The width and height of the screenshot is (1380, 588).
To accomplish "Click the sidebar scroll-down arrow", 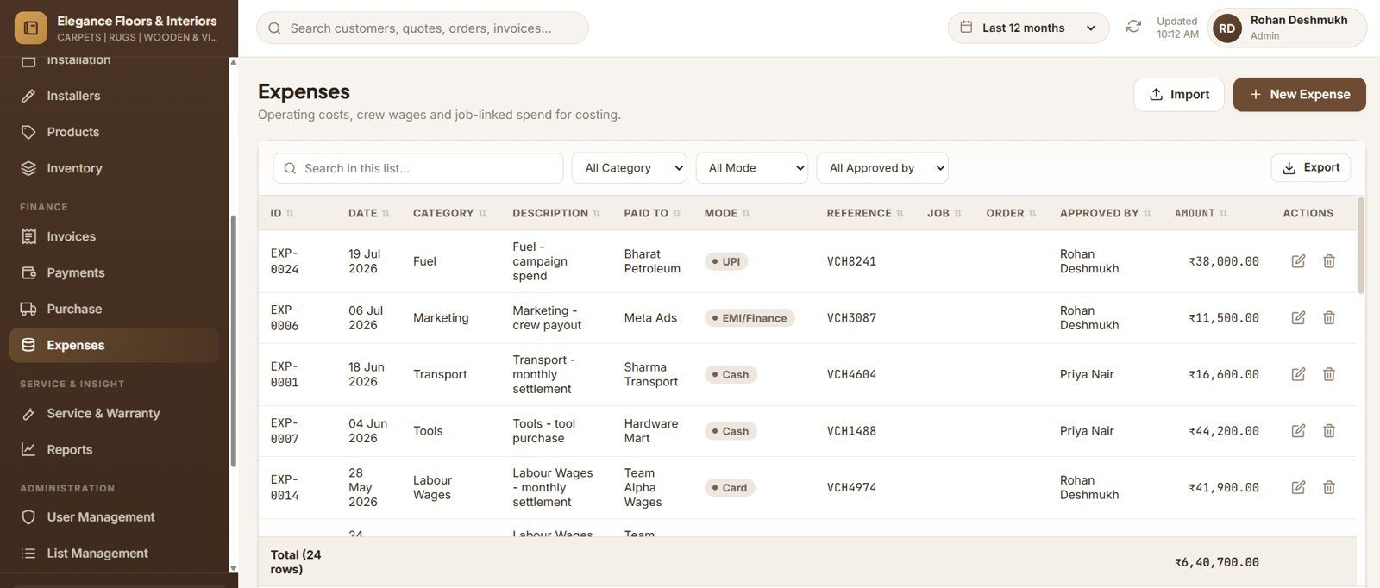I will point(233,568).
